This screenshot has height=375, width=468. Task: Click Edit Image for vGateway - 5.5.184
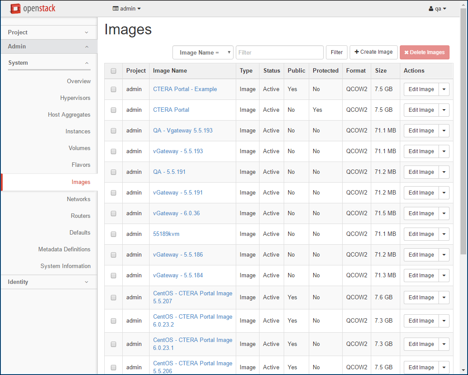[421, 275]
